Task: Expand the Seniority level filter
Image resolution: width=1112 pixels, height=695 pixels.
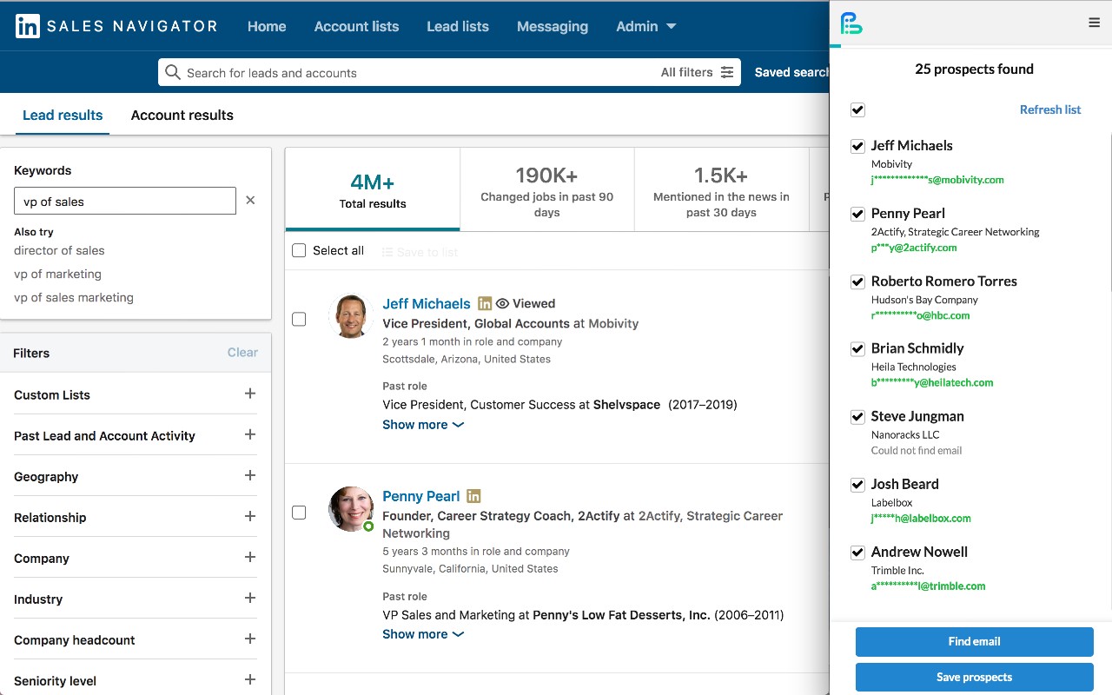Action: 250,679
